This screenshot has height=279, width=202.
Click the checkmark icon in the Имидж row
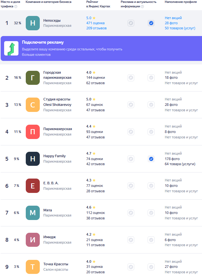point(151,240)
